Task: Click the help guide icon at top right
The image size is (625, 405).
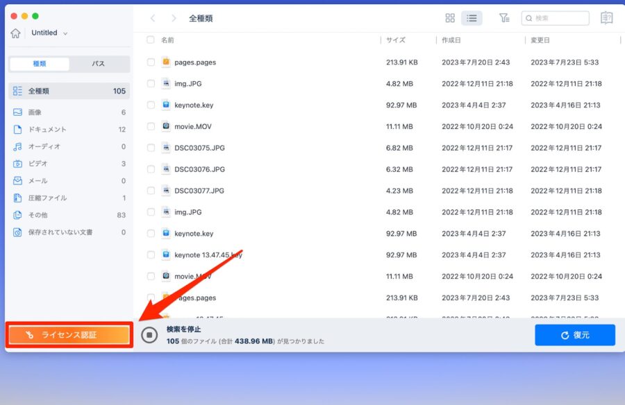Action: (x=606, y=18)
